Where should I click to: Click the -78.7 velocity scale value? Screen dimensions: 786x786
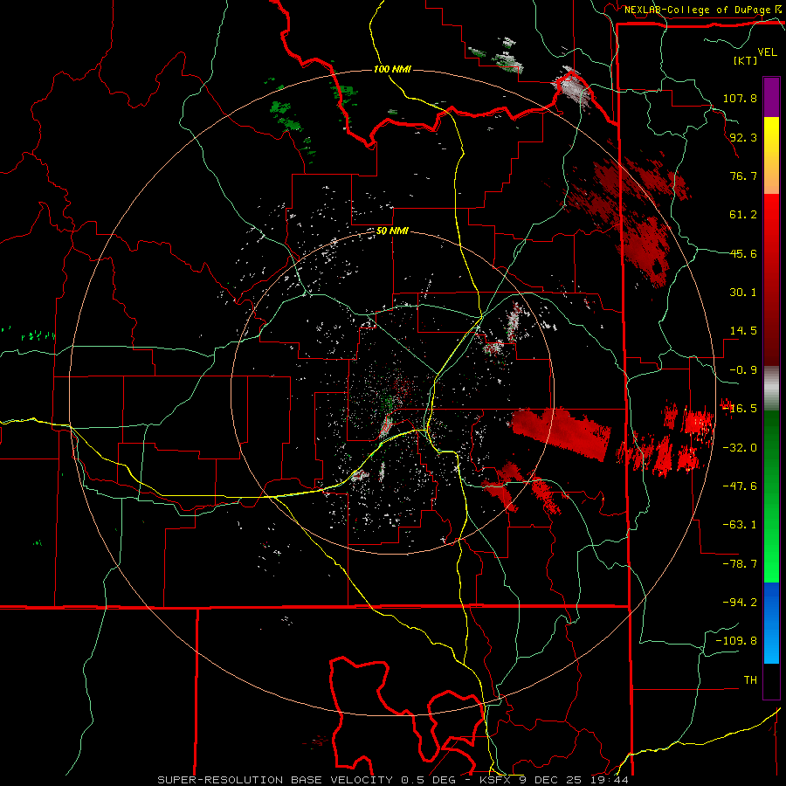point(740,564)
